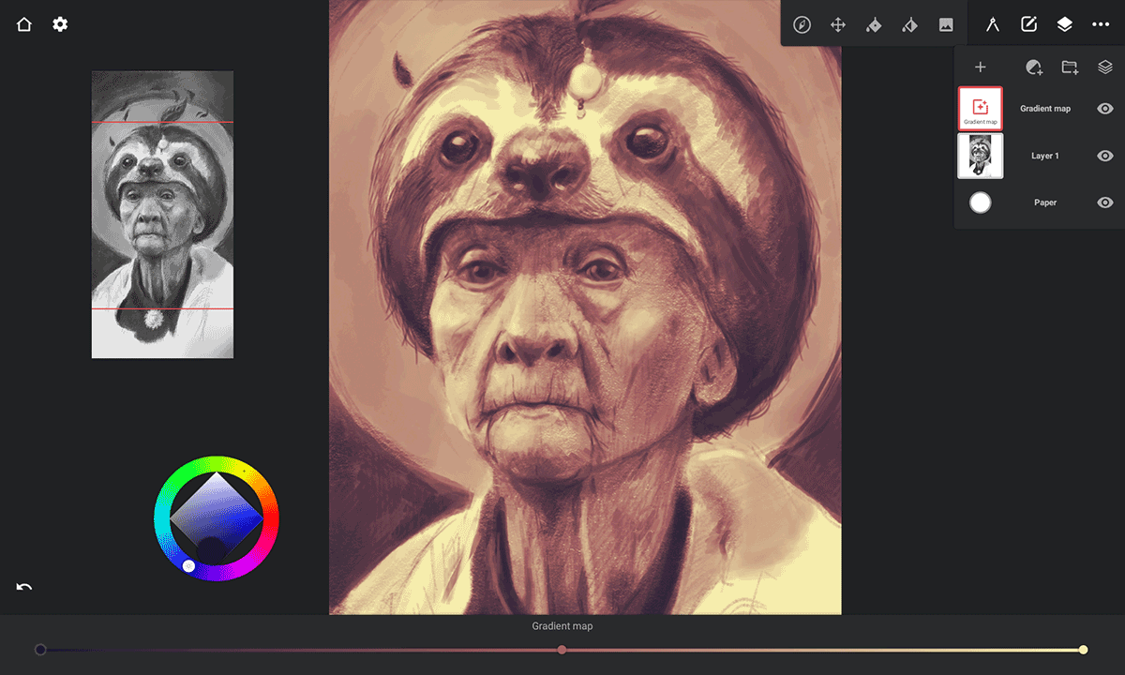Add a new layer with plus icon
The height and width of the screenshot is (675, 1125).
(980, 67)
